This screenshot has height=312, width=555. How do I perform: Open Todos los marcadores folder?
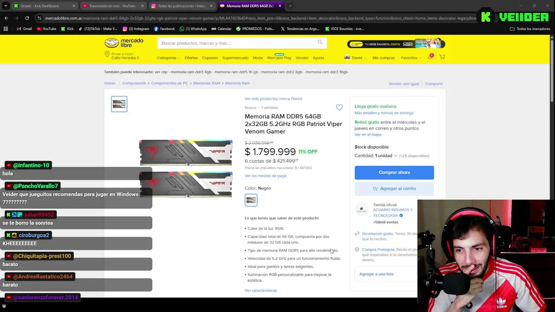click(530, 29)
